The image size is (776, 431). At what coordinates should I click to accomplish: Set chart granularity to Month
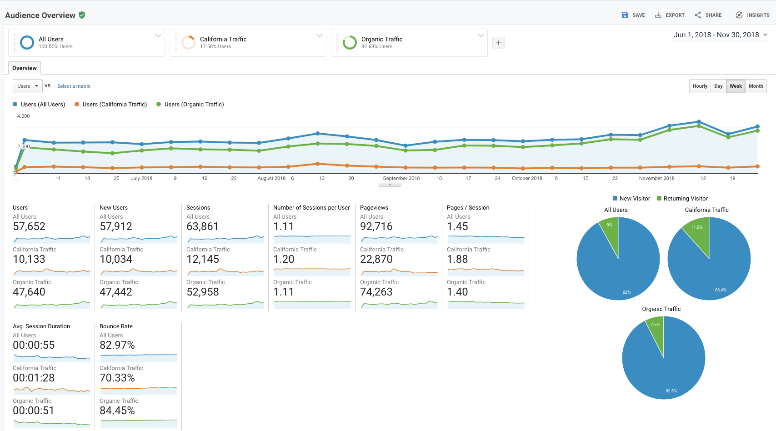756,86
